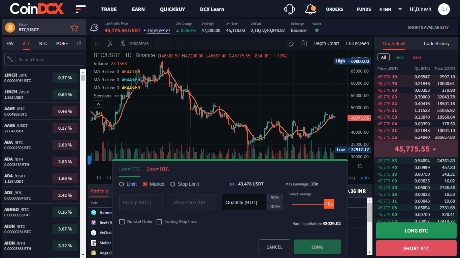Viewport: 460px width, 258px height.
Task: Open the Trade History tab
Action: tap(436, 43)
